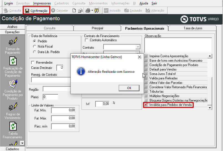
Task: Toggle Base de Icms sem Acréscimo Financeiro
Action: [146, 61]
